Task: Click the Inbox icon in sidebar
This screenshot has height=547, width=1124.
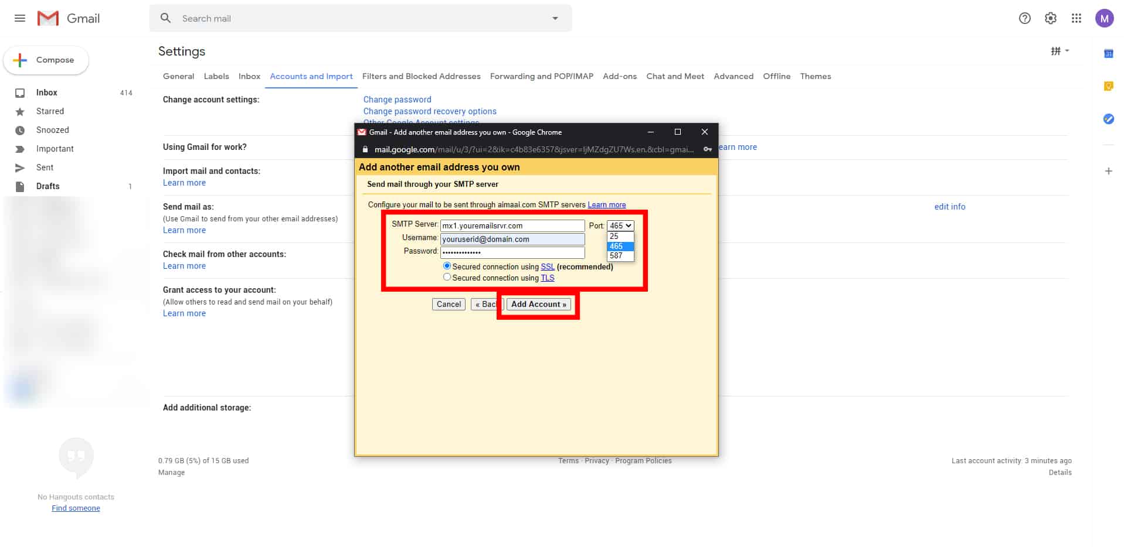Action: pos(20,93)
